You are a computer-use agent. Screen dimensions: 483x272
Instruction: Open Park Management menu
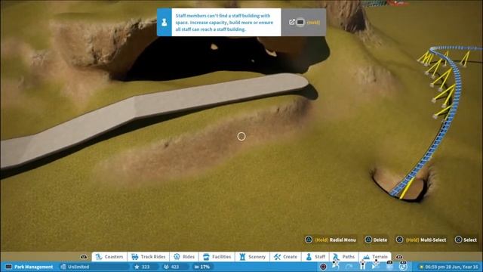pos(29,267)
